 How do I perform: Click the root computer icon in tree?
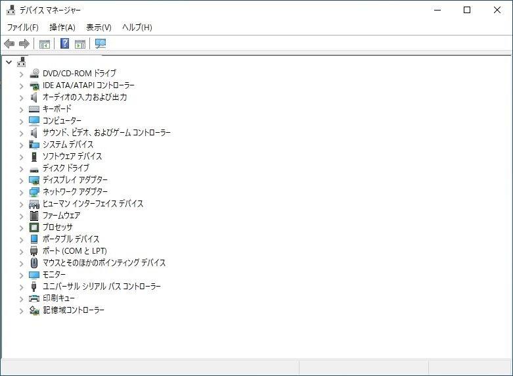[22, 62]
